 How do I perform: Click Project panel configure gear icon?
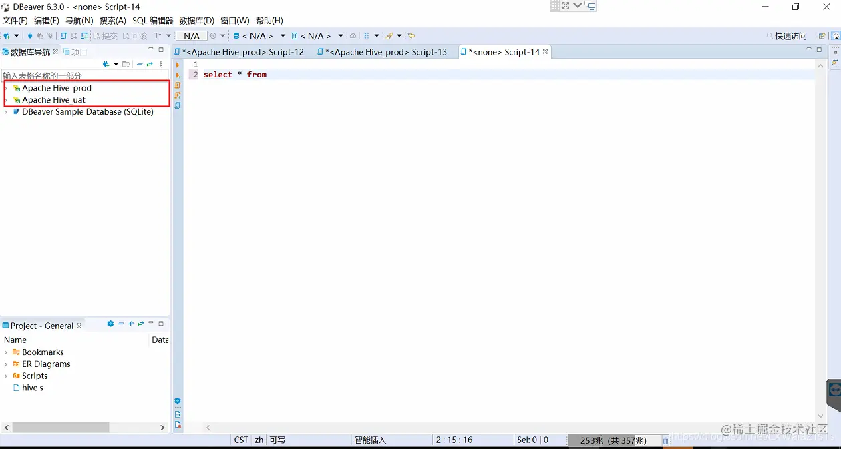(110, 324)
